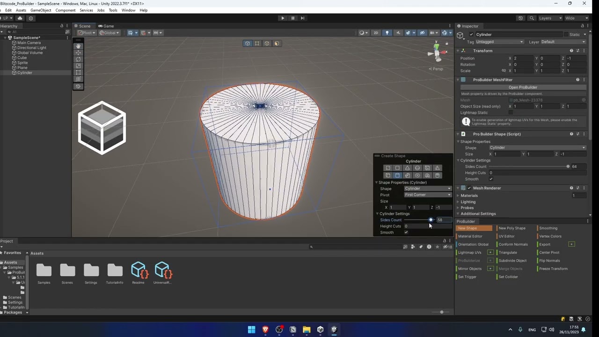Toggle scene lighting lightbulb icon
Screen dimensions: 599x337
[x=387, y=33]
